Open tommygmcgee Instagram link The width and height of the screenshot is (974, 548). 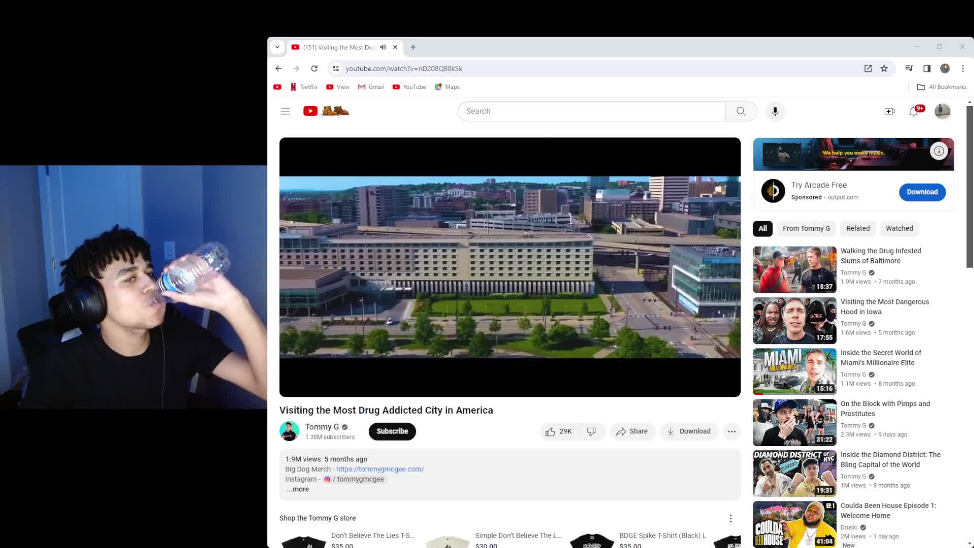click(x=355, y=479)
